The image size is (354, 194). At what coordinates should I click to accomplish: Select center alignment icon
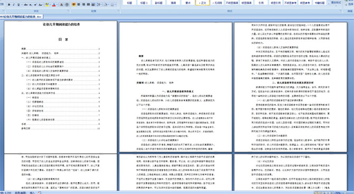pyautogui.click(x=79, y=5)
